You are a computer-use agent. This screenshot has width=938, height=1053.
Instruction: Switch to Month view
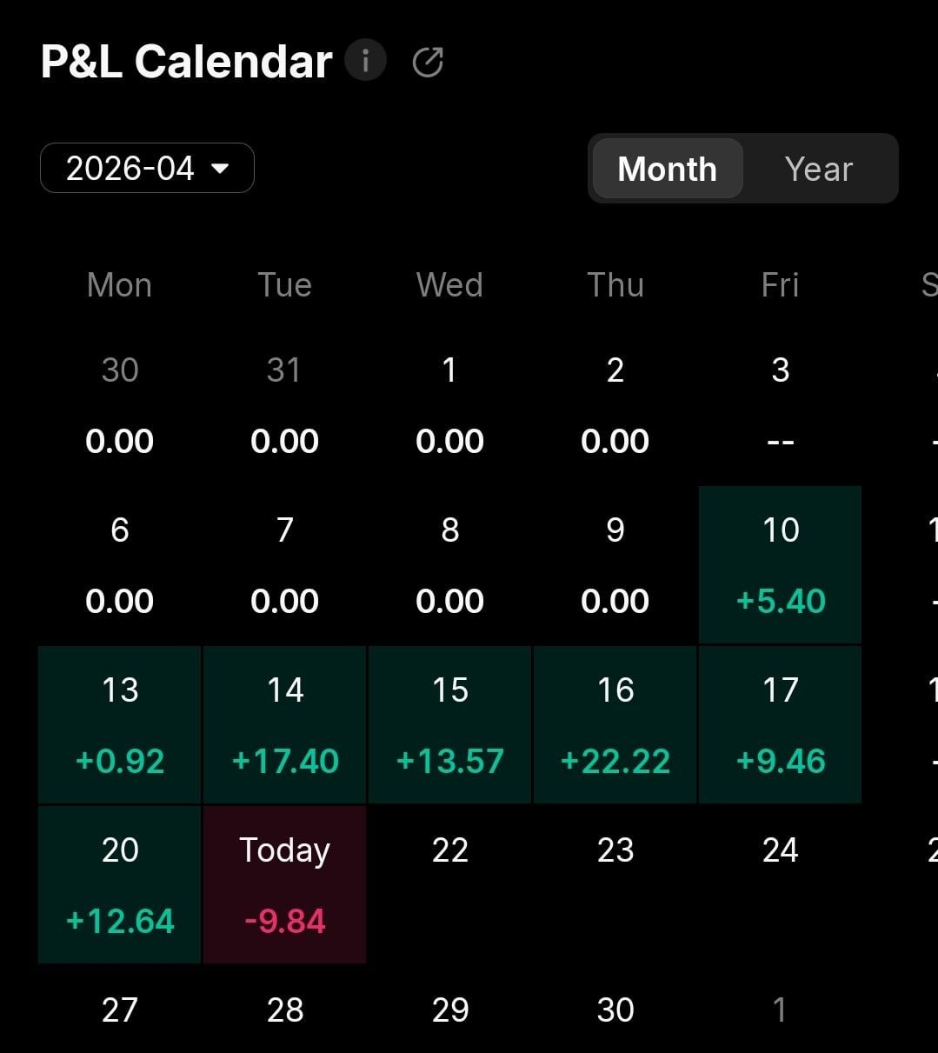(x=667, y=169)
